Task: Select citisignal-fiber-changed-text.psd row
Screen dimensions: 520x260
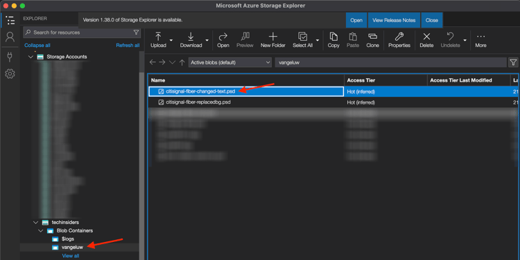Action: coord(333,91)
